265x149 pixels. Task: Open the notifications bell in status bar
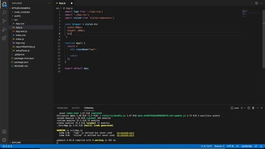click(261, 146)
